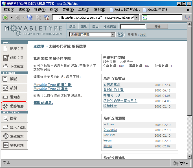The image size is (193, 168).
Task: Open the Back button history dropdown arrow
Action: [12, 18]
